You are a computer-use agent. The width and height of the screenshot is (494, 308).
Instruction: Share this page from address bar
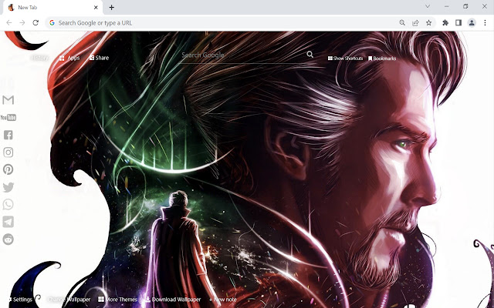click(x=415, y=22)
